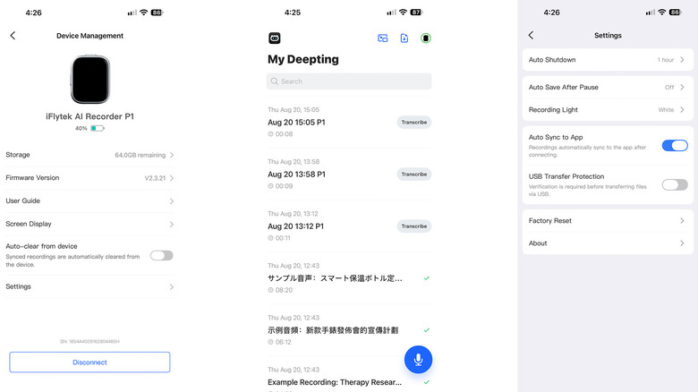Open About chevron

point(682,243)
